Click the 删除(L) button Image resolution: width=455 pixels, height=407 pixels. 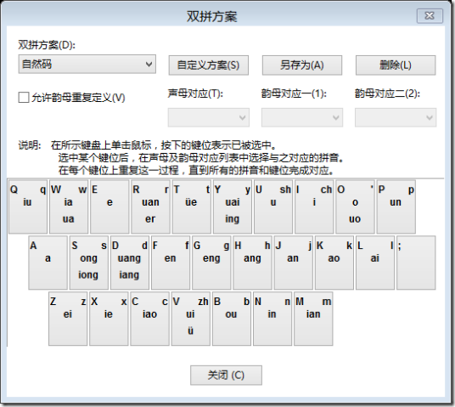(x=396, y=65)
